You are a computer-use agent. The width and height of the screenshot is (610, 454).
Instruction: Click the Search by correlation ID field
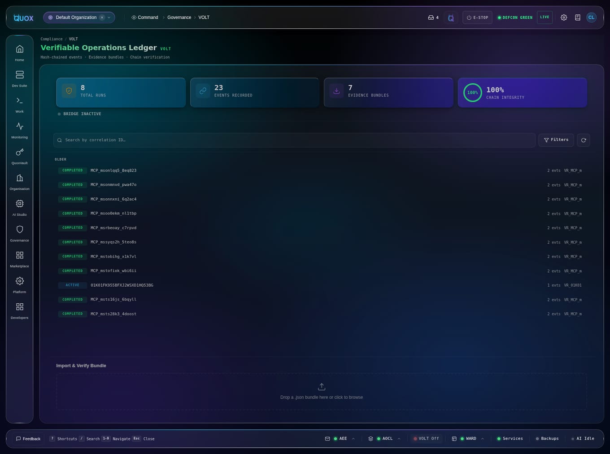[294, 140]
